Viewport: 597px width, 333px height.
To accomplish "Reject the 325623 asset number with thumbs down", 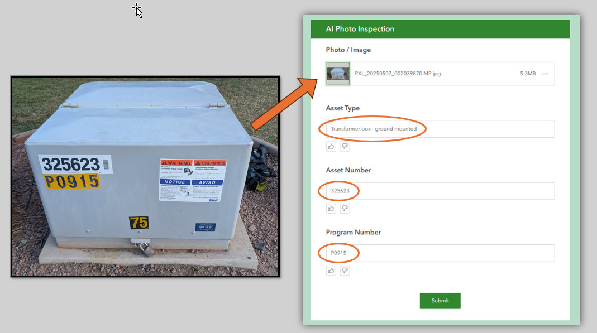I will 345,208.
